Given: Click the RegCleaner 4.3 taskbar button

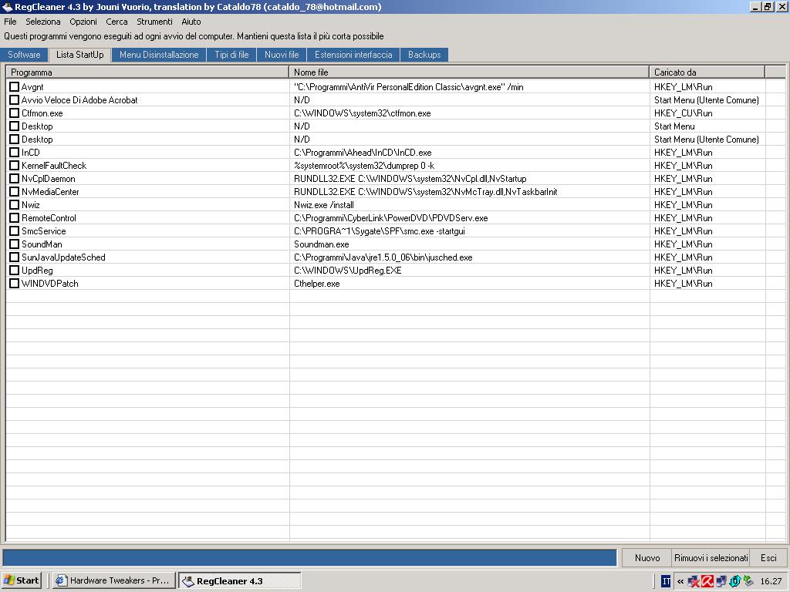Looking at the screenshot, I should pyautogui.click(x=240, y=580).
